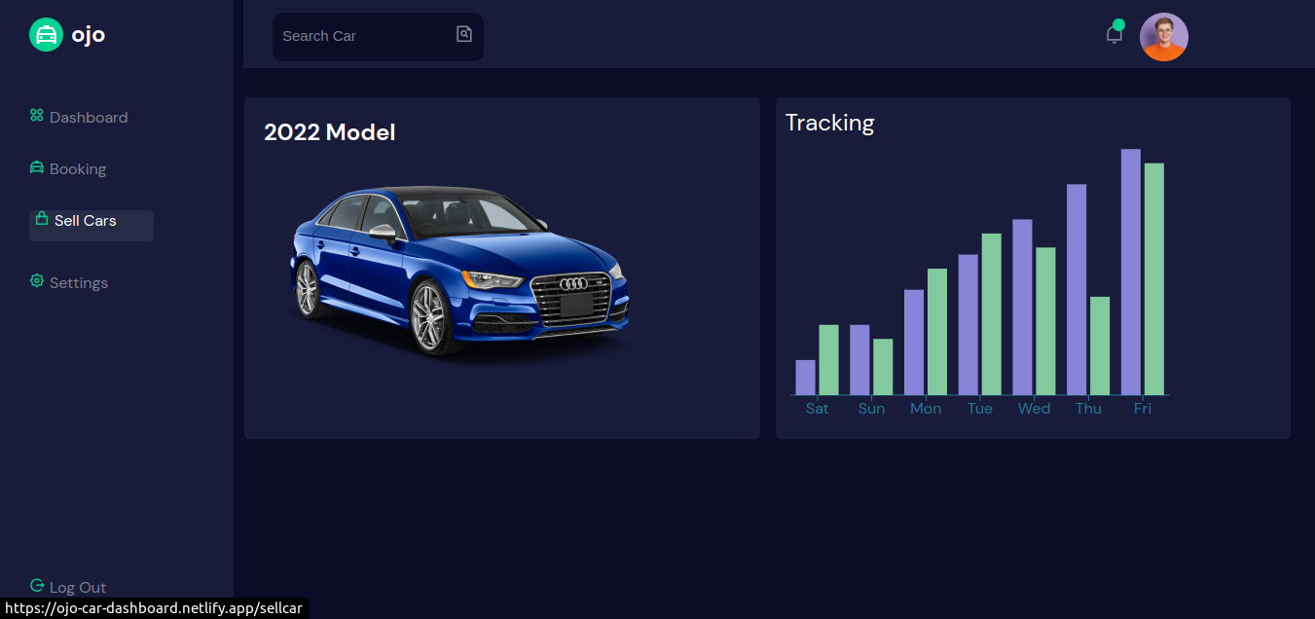Screen dimensions: 1315x619
Task: Click the user profile avatar
Action: [1164, 37]
